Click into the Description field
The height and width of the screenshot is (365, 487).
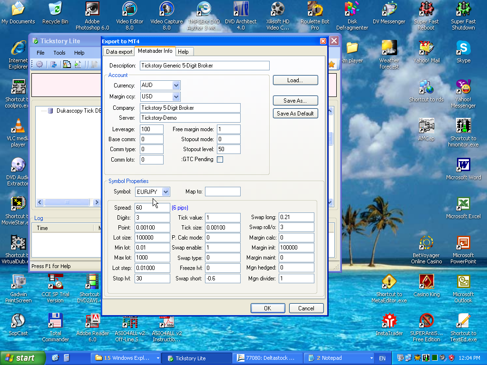tap(205, 66)
